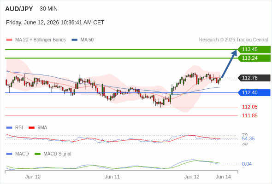Click the Jun 11 date axis label
This screenshot has height=184, width=272.
[112, 177]
